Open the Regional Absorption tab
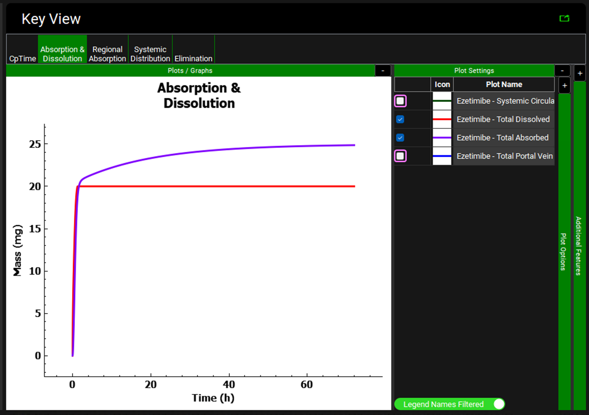This screenshot has width=589, height=415. click(x=107, y=54)
